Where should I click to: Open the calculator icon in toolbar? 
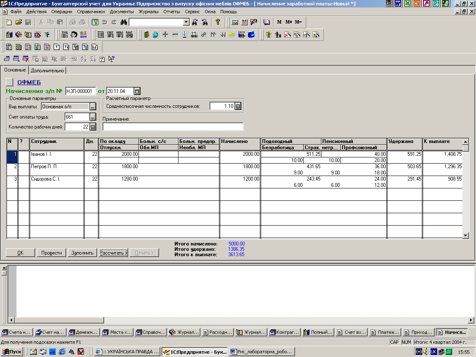(x=235, y=22)
